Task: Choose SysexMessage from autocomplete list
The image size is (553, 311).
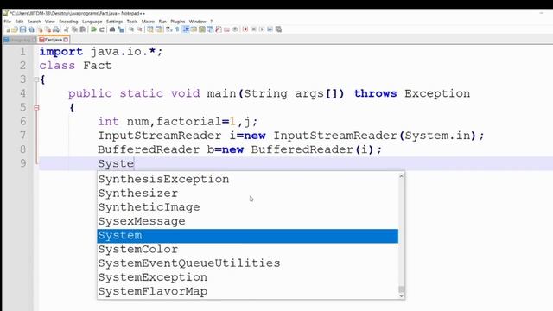Action: pyautogui.click(x=248, y=221)
